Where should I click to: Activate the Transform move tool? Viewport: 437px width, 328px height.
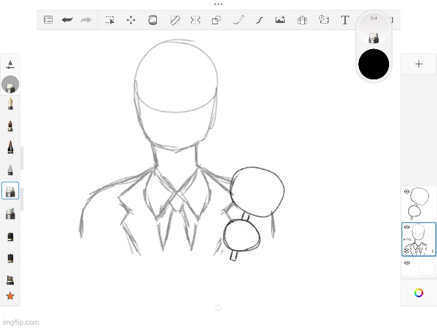131,20
